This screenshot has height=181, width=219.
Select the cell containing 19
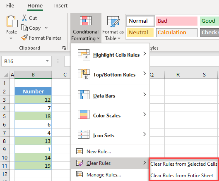coord(33,166)
